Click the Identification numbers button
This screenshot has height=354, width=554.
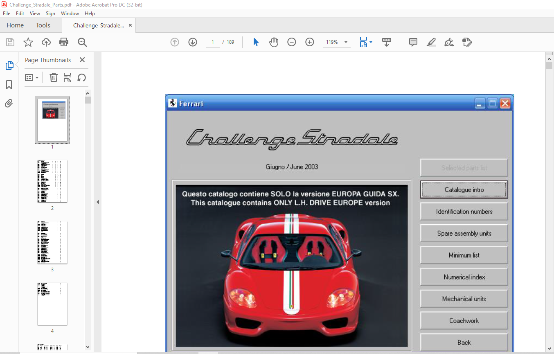[464, 212]
